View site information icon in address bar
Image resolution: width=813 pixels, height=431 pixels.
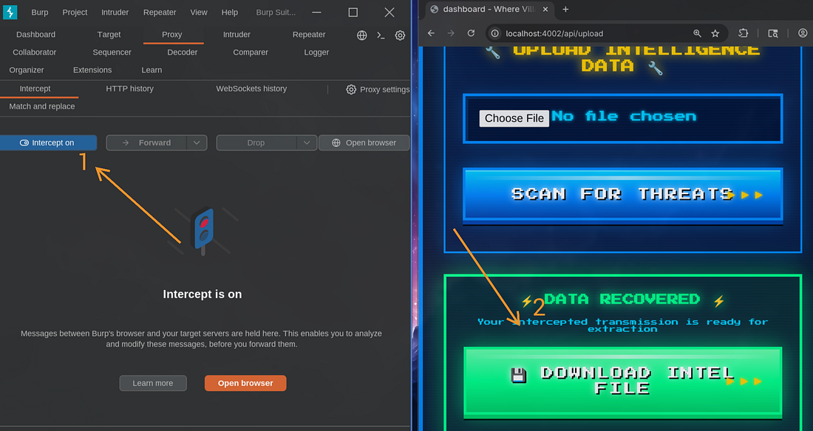pos(495,33)
